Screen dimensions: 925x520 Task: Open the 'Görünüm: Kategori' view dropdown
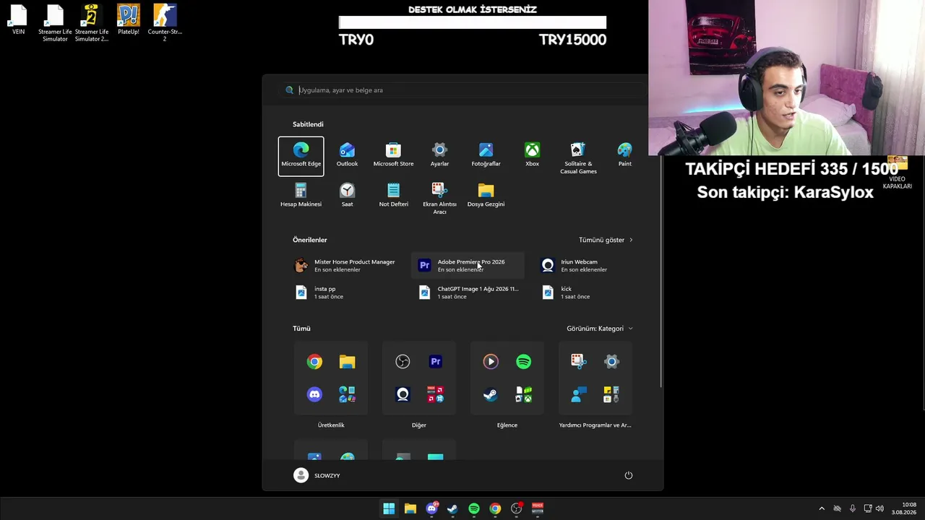(x=600, y=329)
